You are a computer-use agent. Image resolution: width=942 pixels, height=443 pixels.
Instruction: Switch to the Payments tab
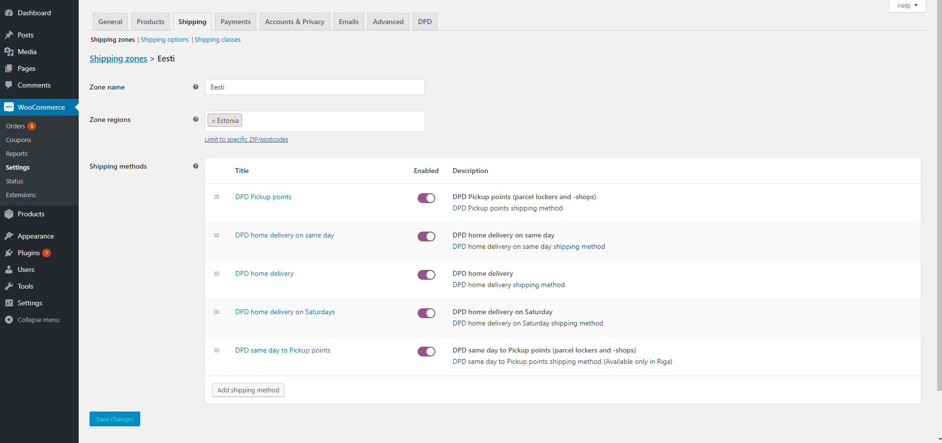point(236,22)
